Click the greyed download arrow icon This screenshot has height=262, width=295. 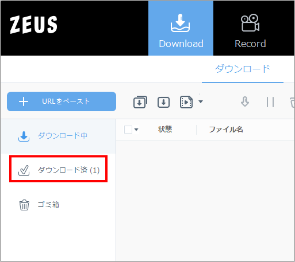click(245, 101)
